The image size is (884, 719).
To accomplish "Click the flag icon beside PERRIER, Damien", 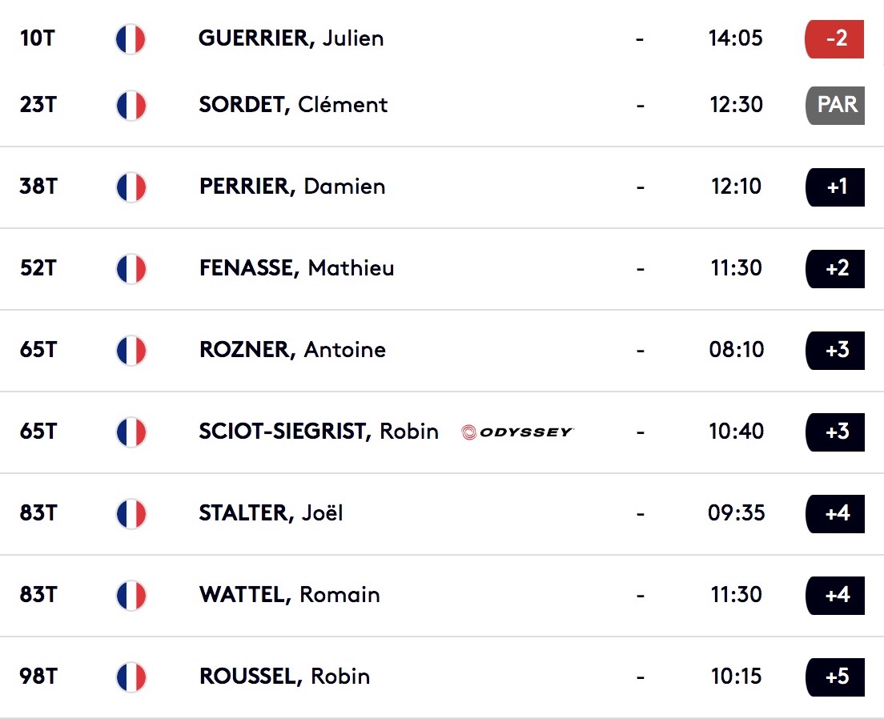I will pyautogui.click(x=131, y=187).
